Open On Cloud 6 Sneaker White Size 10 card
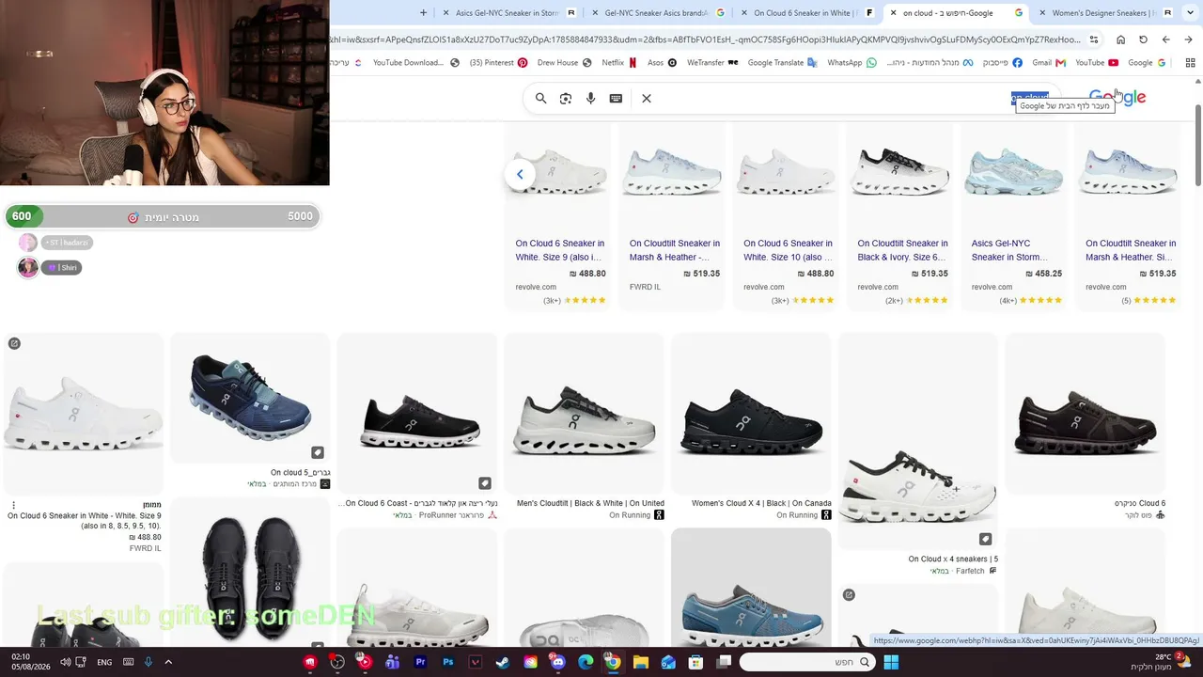This screenshot has width=1203, height=677. [786, 216]
